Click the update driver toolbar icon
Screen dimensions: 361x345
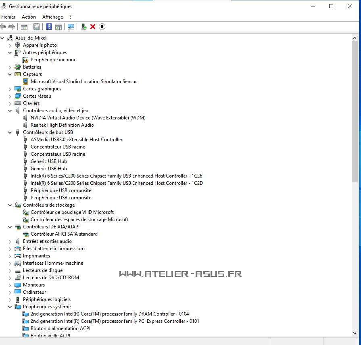[83, 27]
